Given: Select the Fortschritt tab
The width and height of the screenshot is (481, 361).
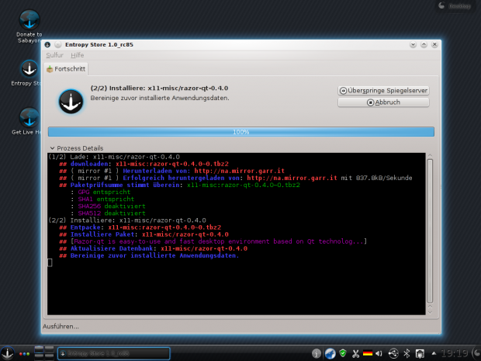Looking at the screenshot, I should click(66, 69).
